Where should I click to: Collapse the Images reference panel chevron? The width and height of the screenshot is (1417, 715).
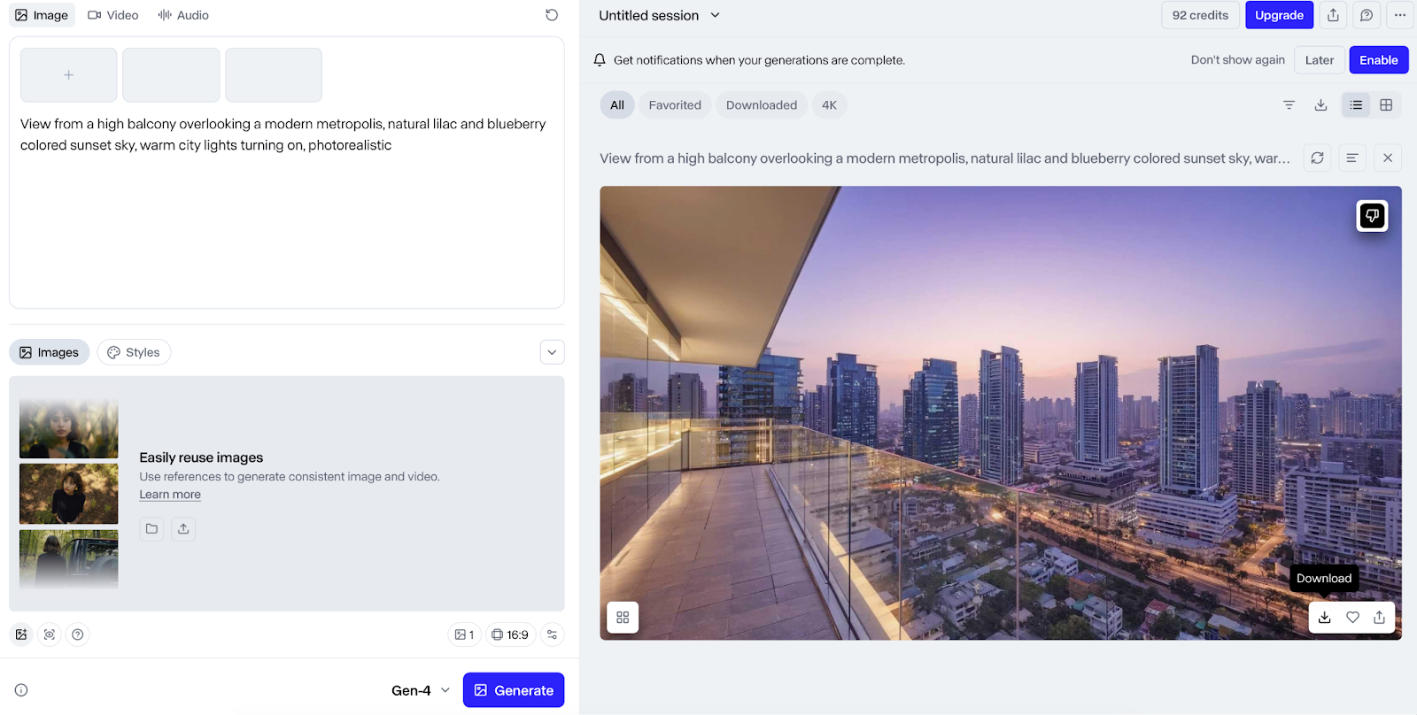552,352
